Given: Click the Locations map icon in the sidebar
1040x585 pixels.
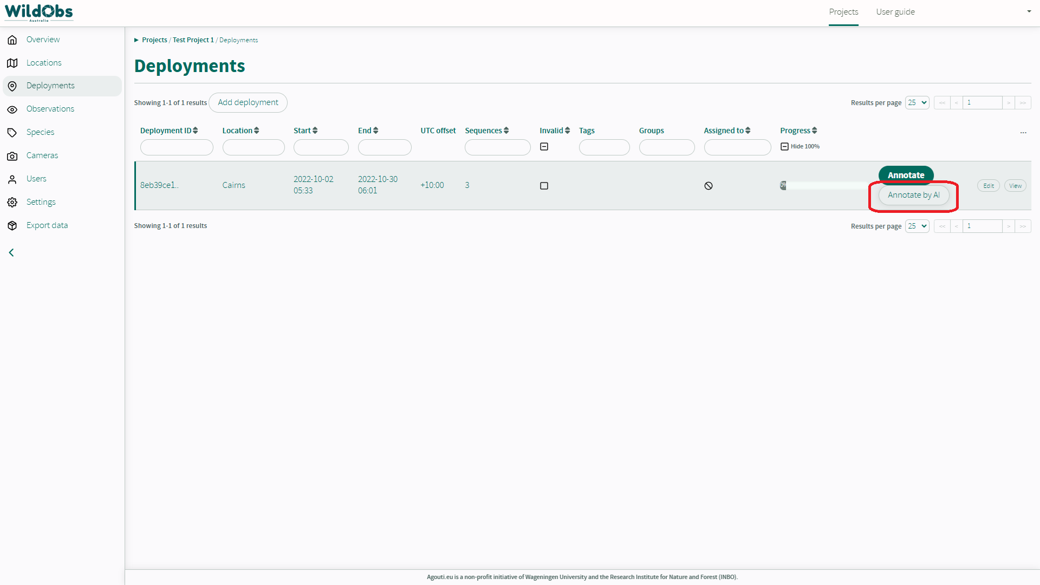Looking at the screenshot, I should click(12, 63).
